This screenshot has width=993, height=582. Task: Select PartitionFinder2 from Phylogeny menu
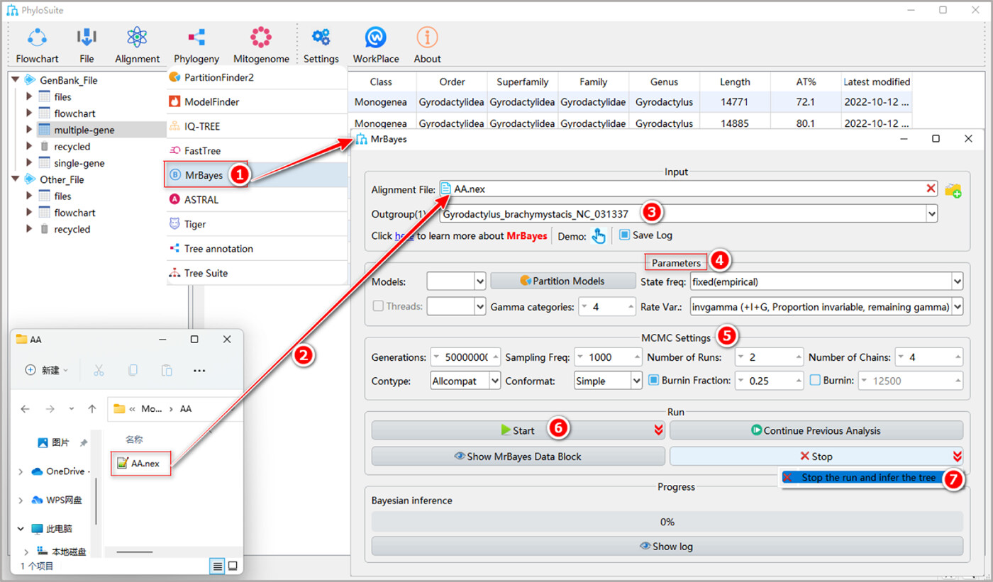(257, 77)
